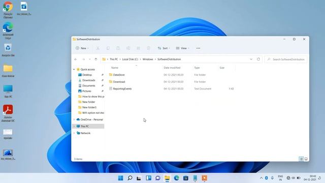Open This PC desktop icon
The image size is (325, 183).
coord(8,91)
